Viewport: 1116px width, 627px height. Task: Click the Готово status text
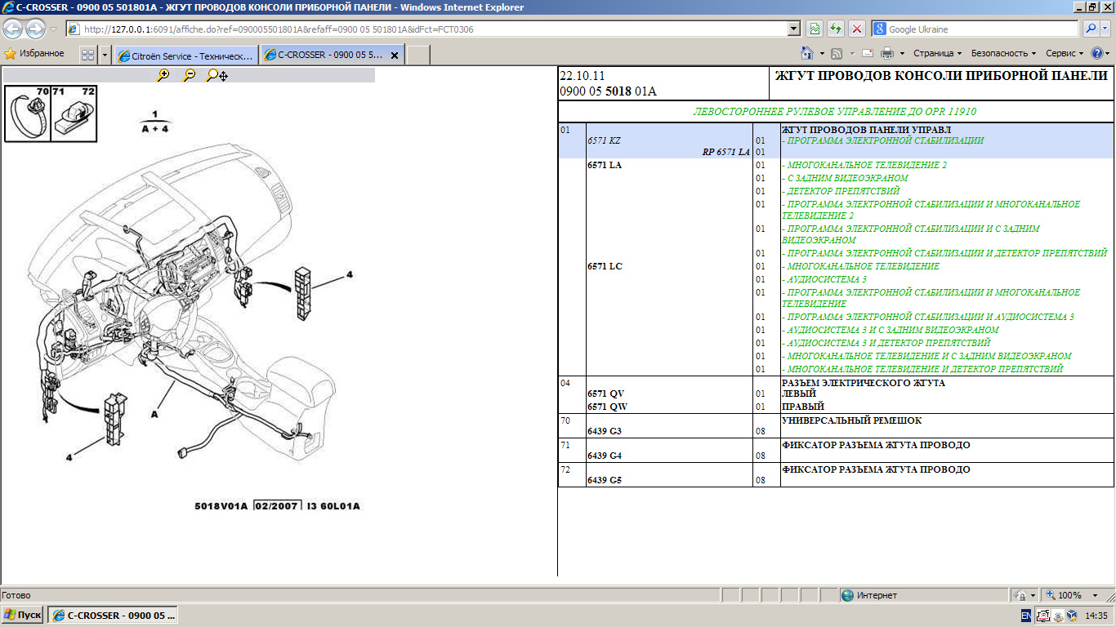(16, 595)
